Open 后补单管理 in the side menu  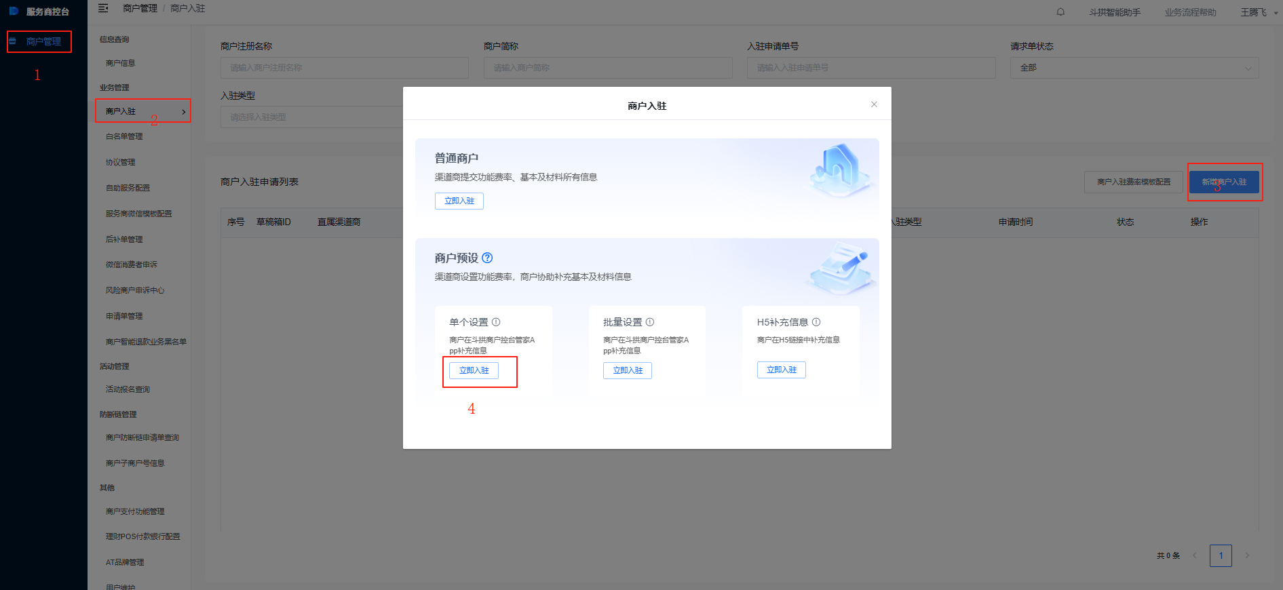click(124, 239)
